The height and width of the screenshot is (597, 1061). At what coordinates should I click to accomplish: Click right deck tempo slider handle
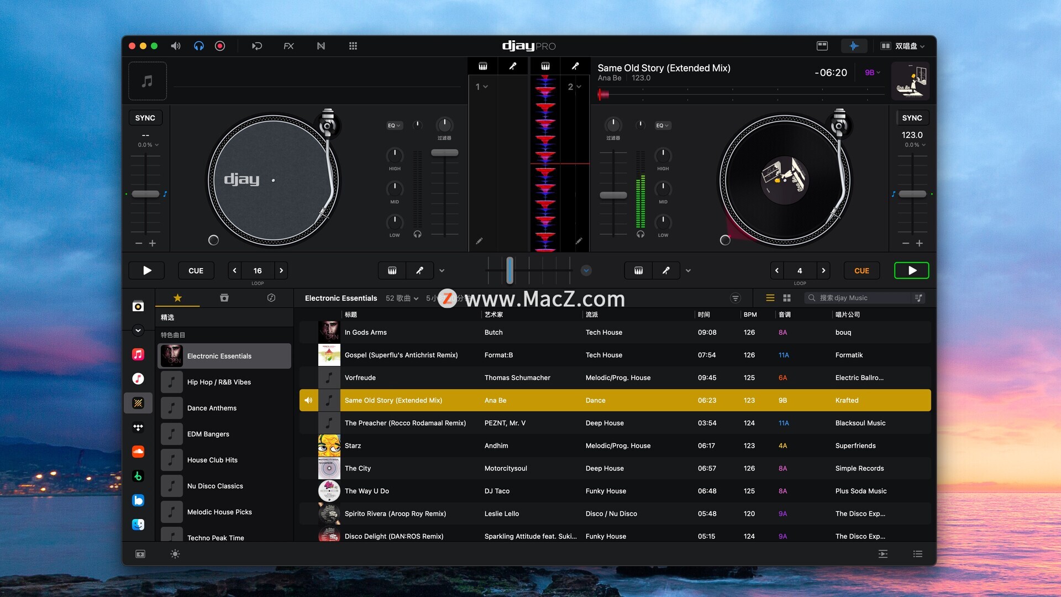[x=912, y=194]
